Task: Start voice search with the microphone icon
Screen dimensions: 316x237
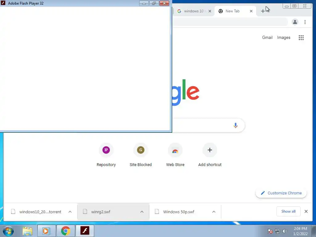Action: [235, 125]
